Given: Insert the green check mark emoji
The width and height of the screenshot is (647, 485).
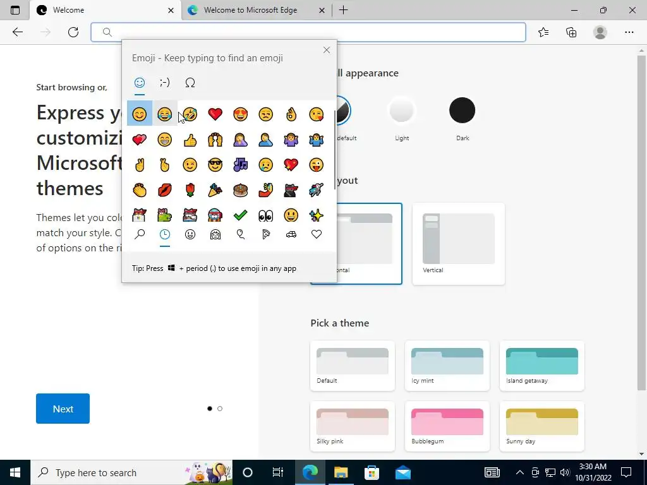Looking at the screenshot, I should point(240,215).
